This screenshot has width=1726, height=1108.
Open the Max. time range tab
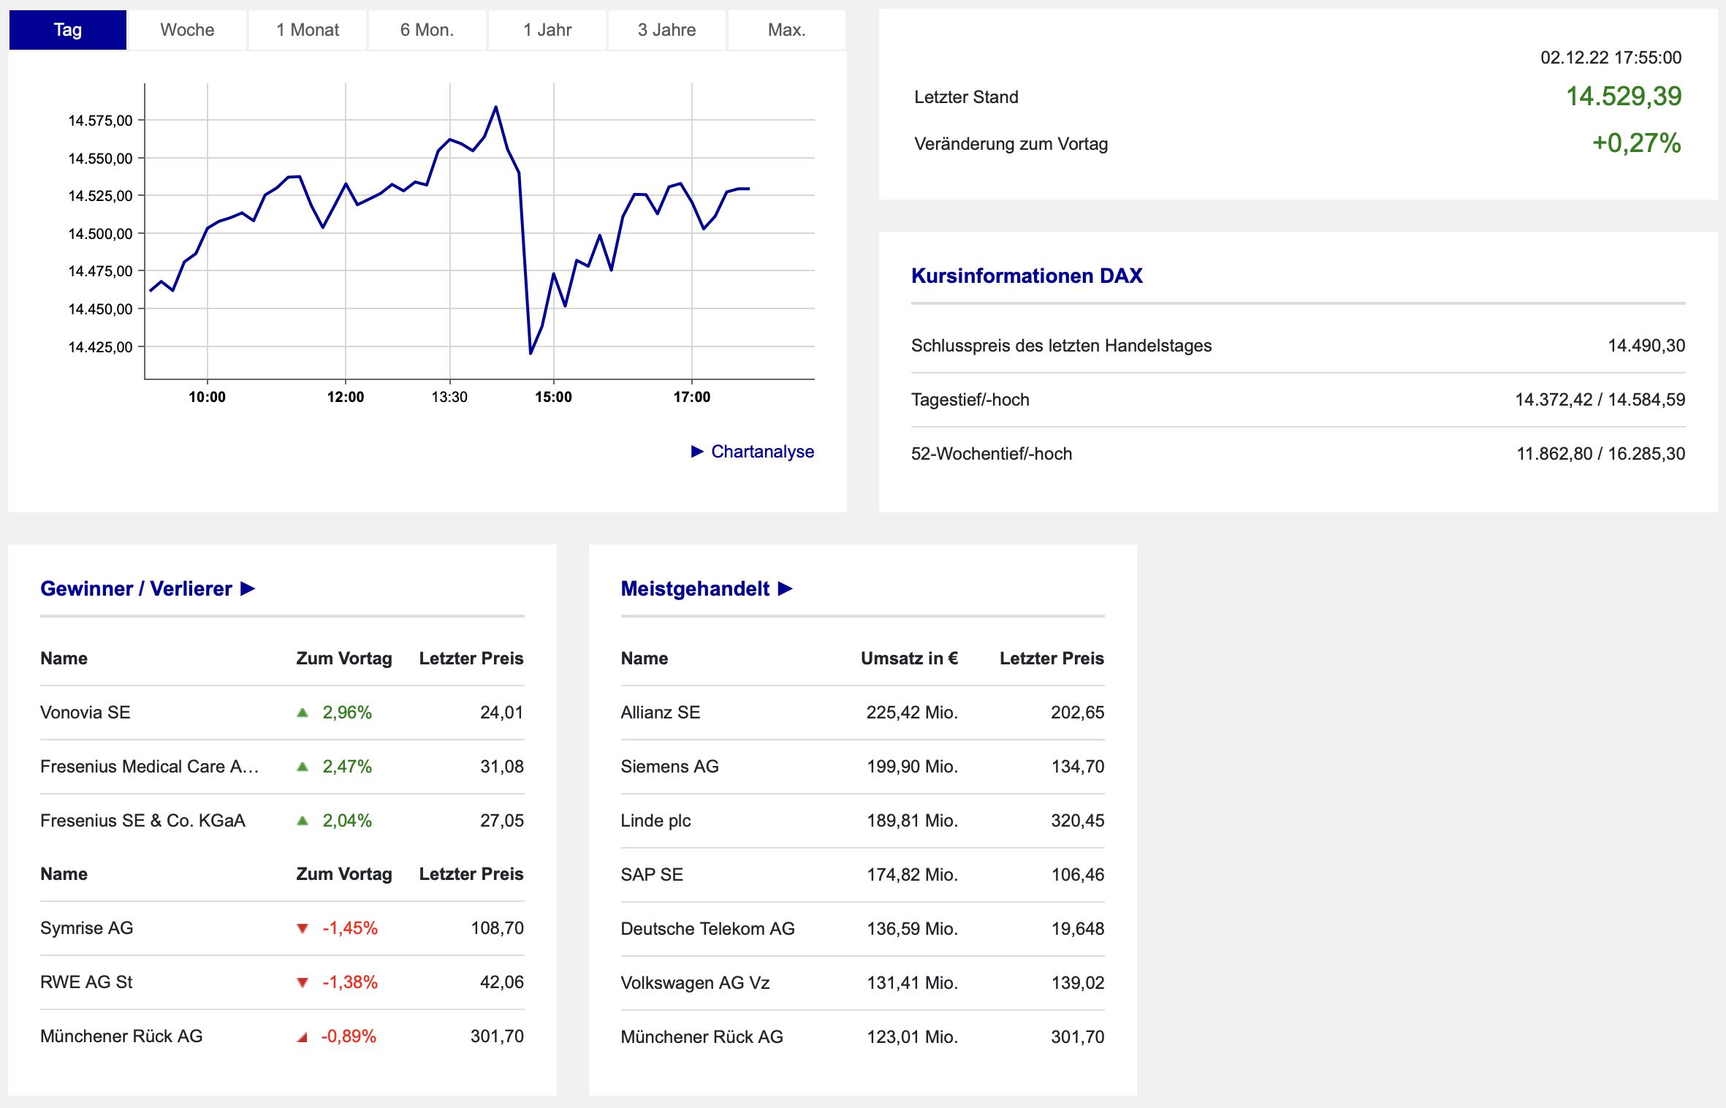[786, 30]
